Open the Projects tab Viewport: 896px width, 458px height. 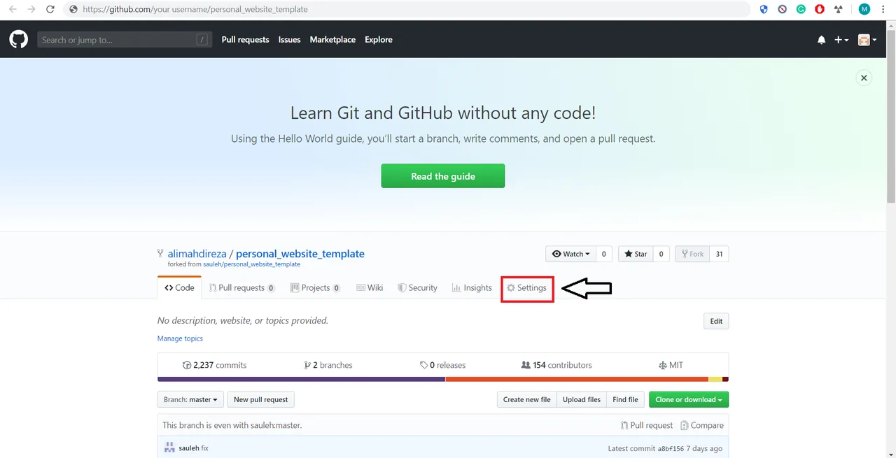pyautogui.click(x=316, y=287)
